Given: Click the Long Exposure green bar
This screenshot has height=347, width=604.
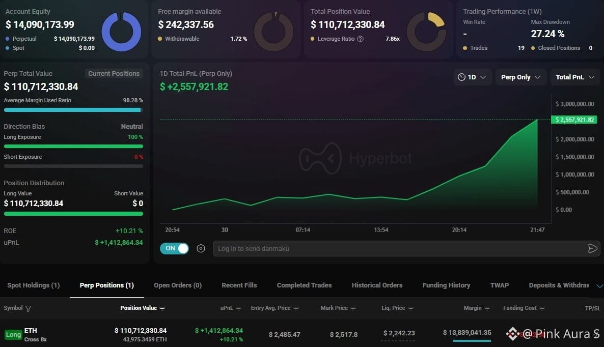Looking at the screenshot, I should (73, 146).
